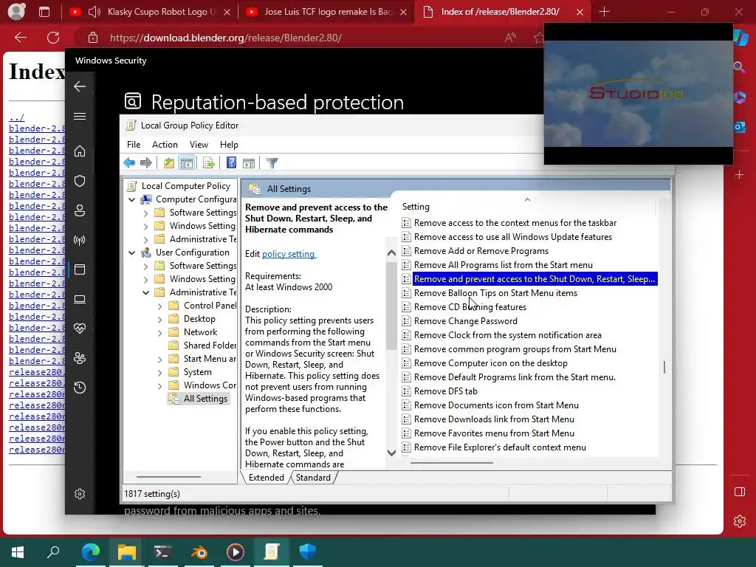Image resolution: width=756 pixels, height=567 pixels.
Task: Open the Help menu
Action: 229,145
